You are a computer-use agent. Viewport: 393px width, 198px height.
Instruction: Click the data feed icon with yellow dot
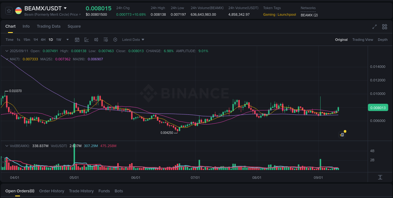[x=342, y=134]
